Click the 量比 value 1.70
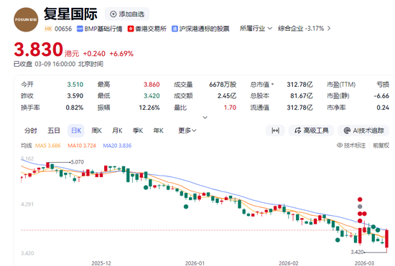This screenshot has height=266, width=395. pyautogui.click(x=230, y=108)
